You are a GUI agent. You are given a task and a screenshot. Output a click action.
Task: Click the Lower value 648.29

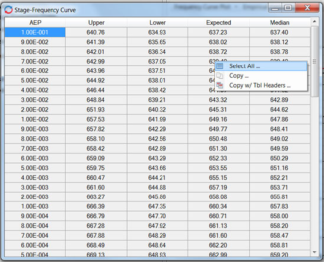click(157, 235)
